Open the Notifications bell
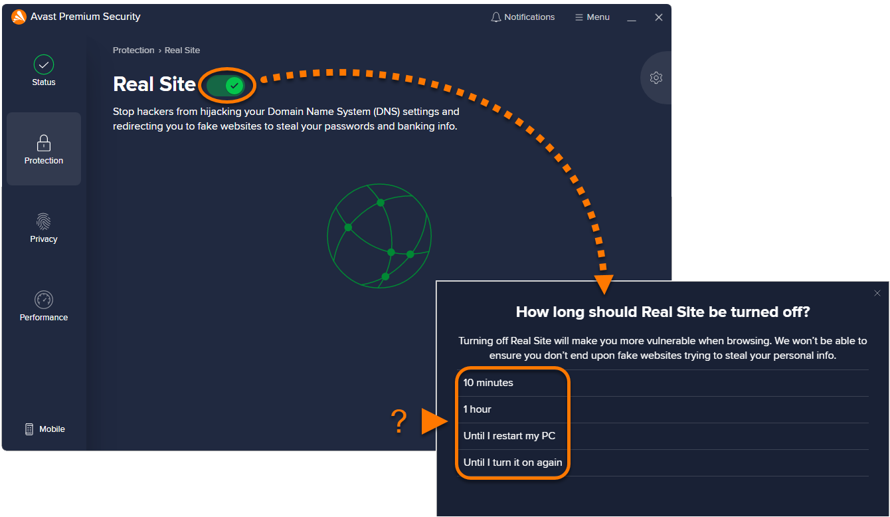The image size is (890, 517). [523, 17]
